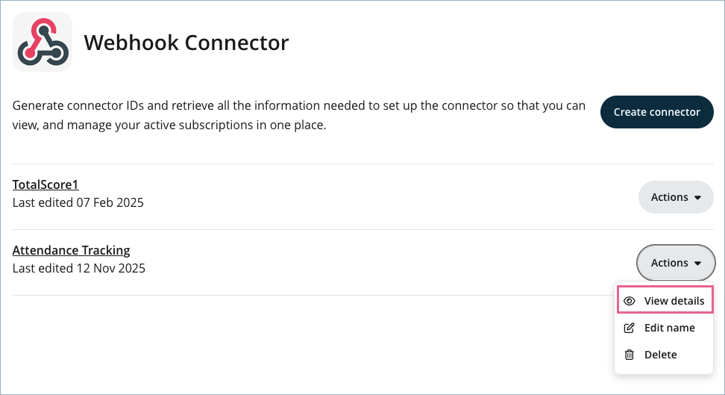This screenshot has width=725, height=395.
Task: Collapse the Actions dropdown for Attendance Tracking
Action: point(676,263)
